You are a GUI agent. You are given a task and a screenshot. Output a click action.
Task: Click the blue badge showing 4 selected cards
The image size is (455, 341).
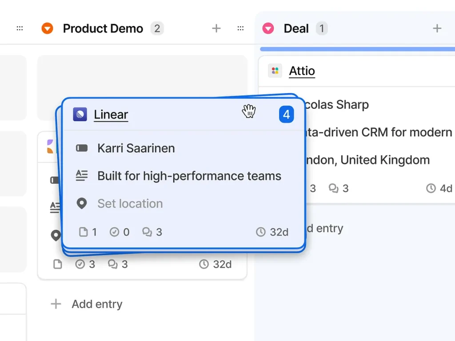pyautogui.click(x=286, y=115)
